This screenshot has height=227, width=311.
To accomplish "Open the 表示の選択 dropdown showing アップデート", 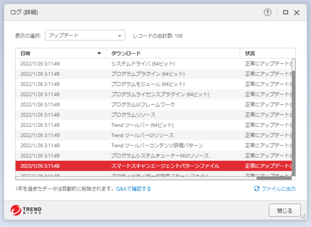I will 85,35.
